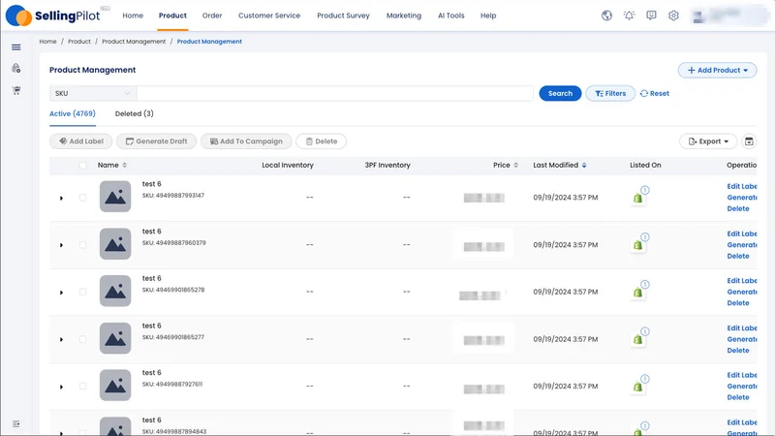Open the Export dropdown

pos(708,141)
